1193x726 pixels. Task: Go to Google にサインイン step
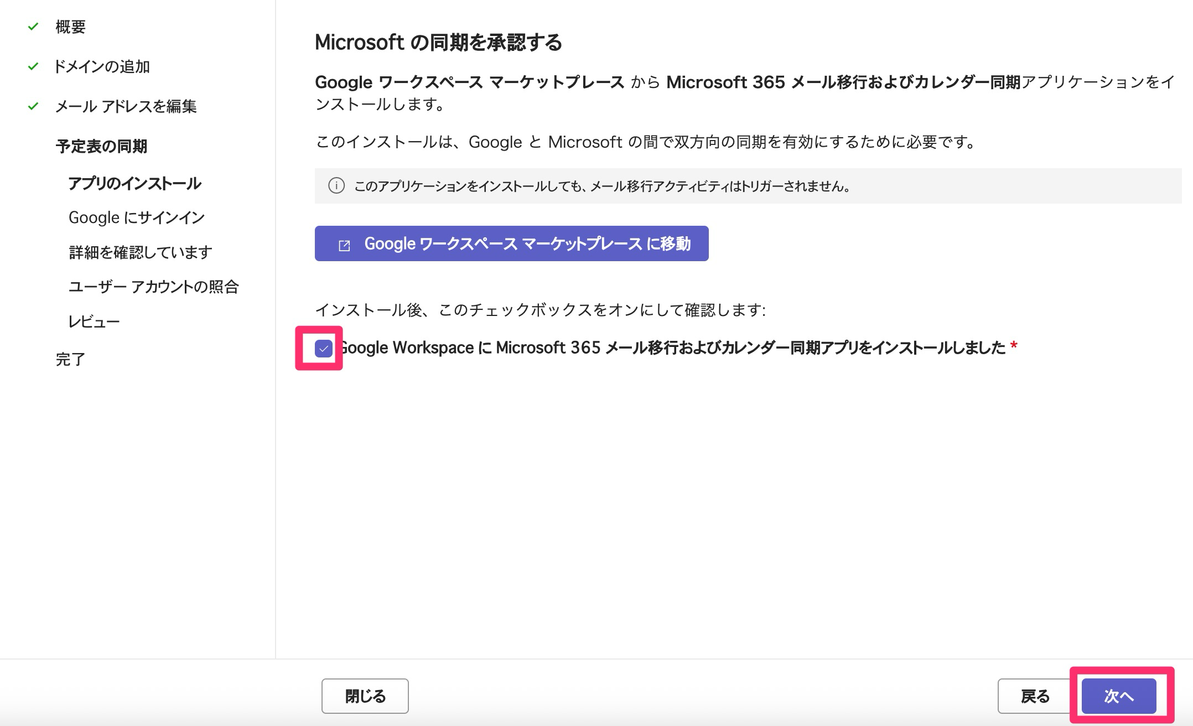[x=136, y=217]
